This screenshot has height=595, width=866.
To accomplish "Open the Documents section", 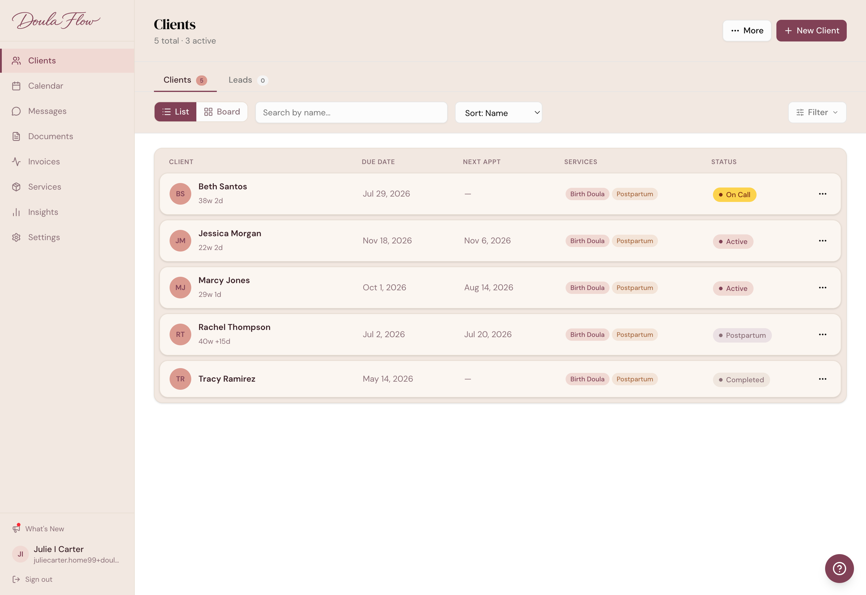I will [x=67, y=136].
